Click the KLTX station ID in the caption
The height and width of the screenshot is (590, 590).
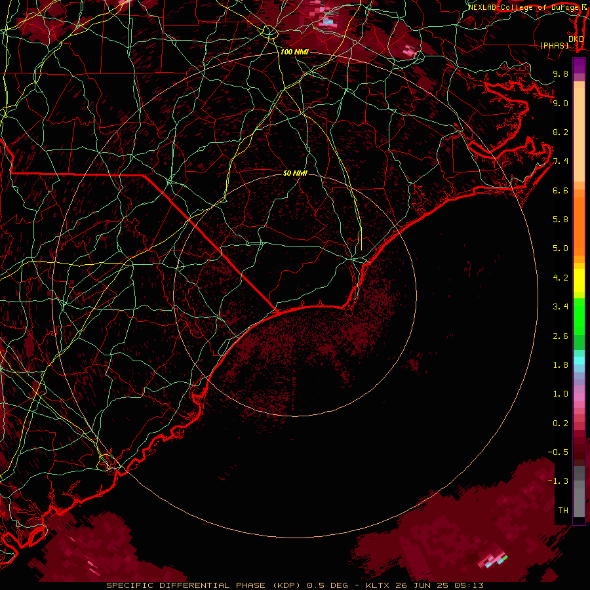pos(378,585)
